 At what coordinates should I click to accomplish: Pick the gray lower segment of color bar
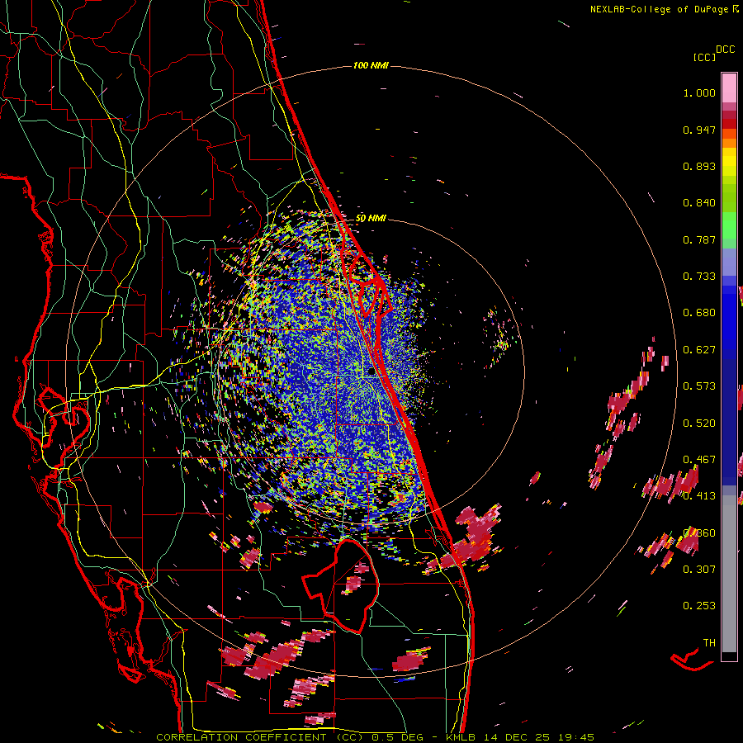tap(729, 574)
